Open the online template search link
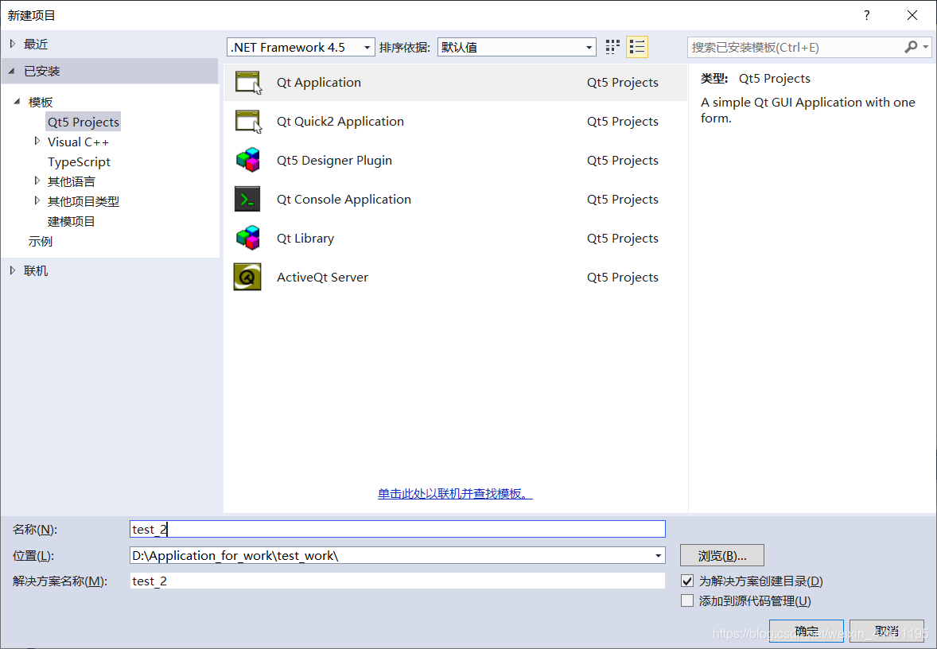Viewport: 937px width, 649px height. coord(455,494)
